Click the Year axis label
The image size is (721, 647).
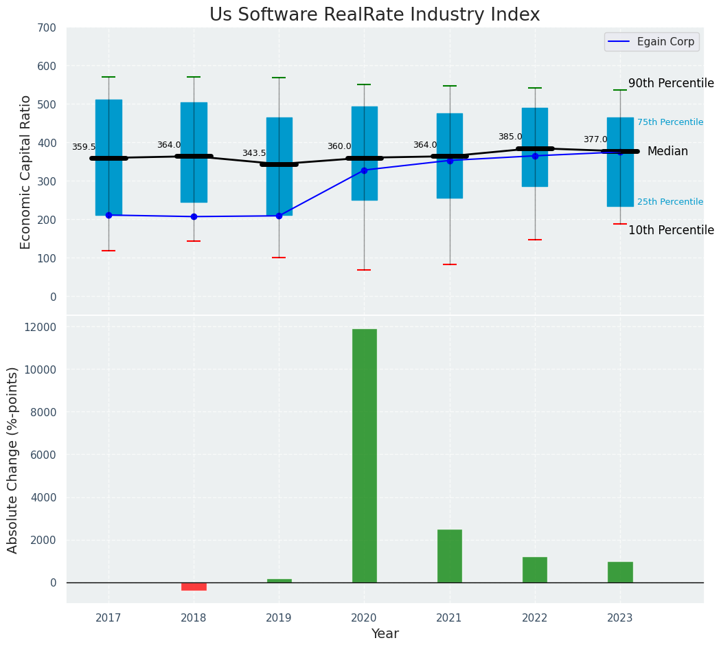[x=385, y=634]
